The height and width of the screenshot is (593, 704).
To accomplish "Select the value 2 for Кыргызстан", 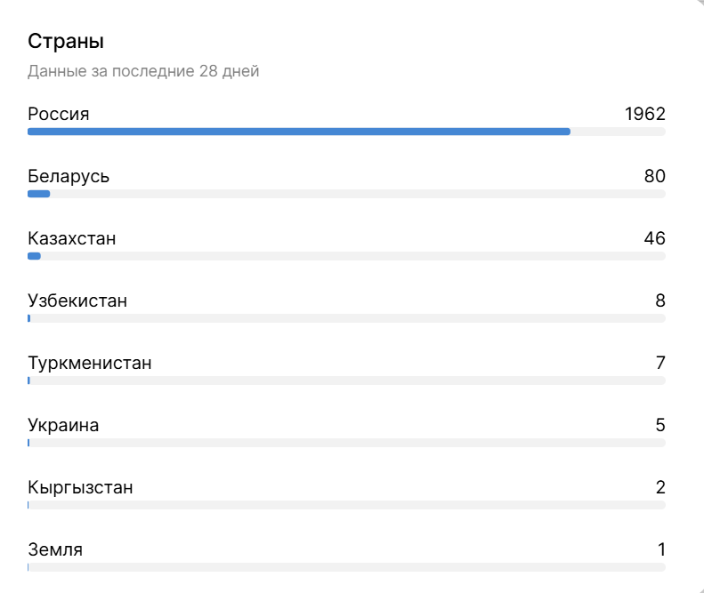I will 660,487.
